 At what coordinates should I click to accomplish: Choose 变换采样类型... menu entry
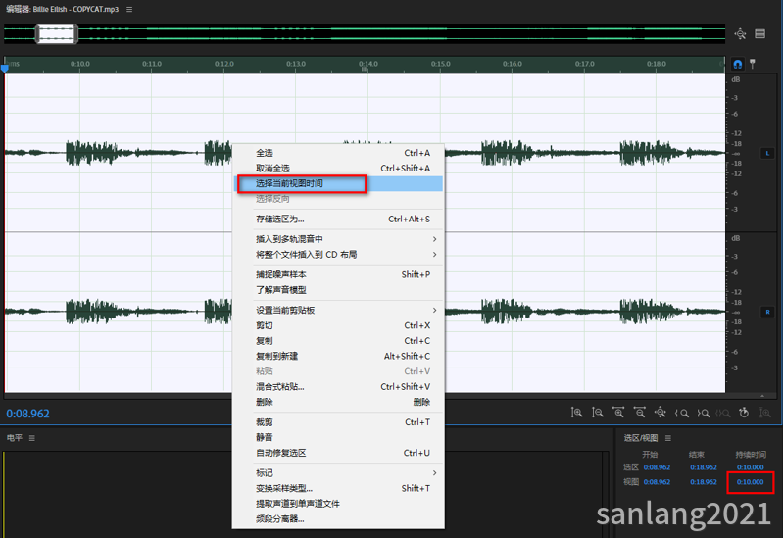pos(338,489)
